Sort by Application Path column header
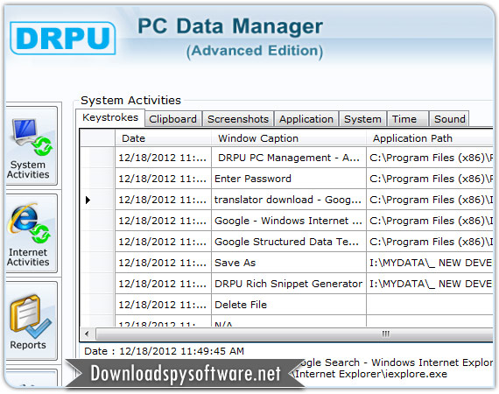This screenshot has width=499, height=394. [x=430, y=138]
